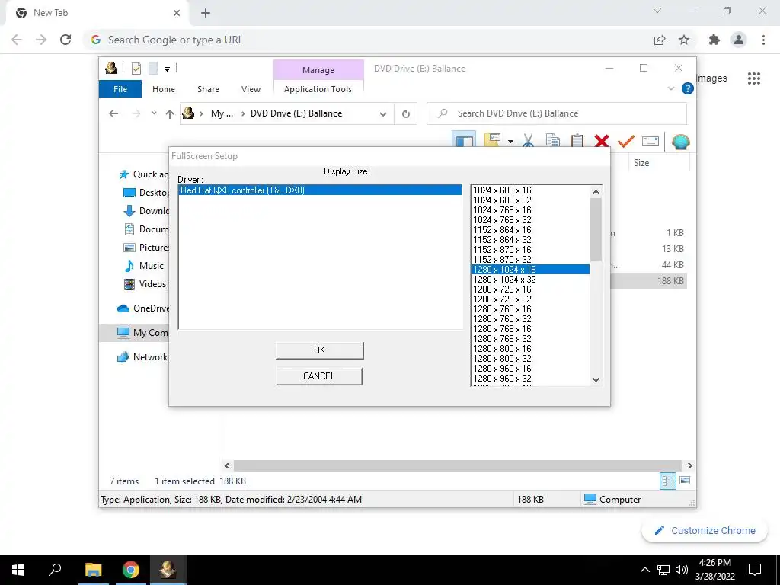
Task: Click resolution list scroll down arrow
Action: coord(596,380)
